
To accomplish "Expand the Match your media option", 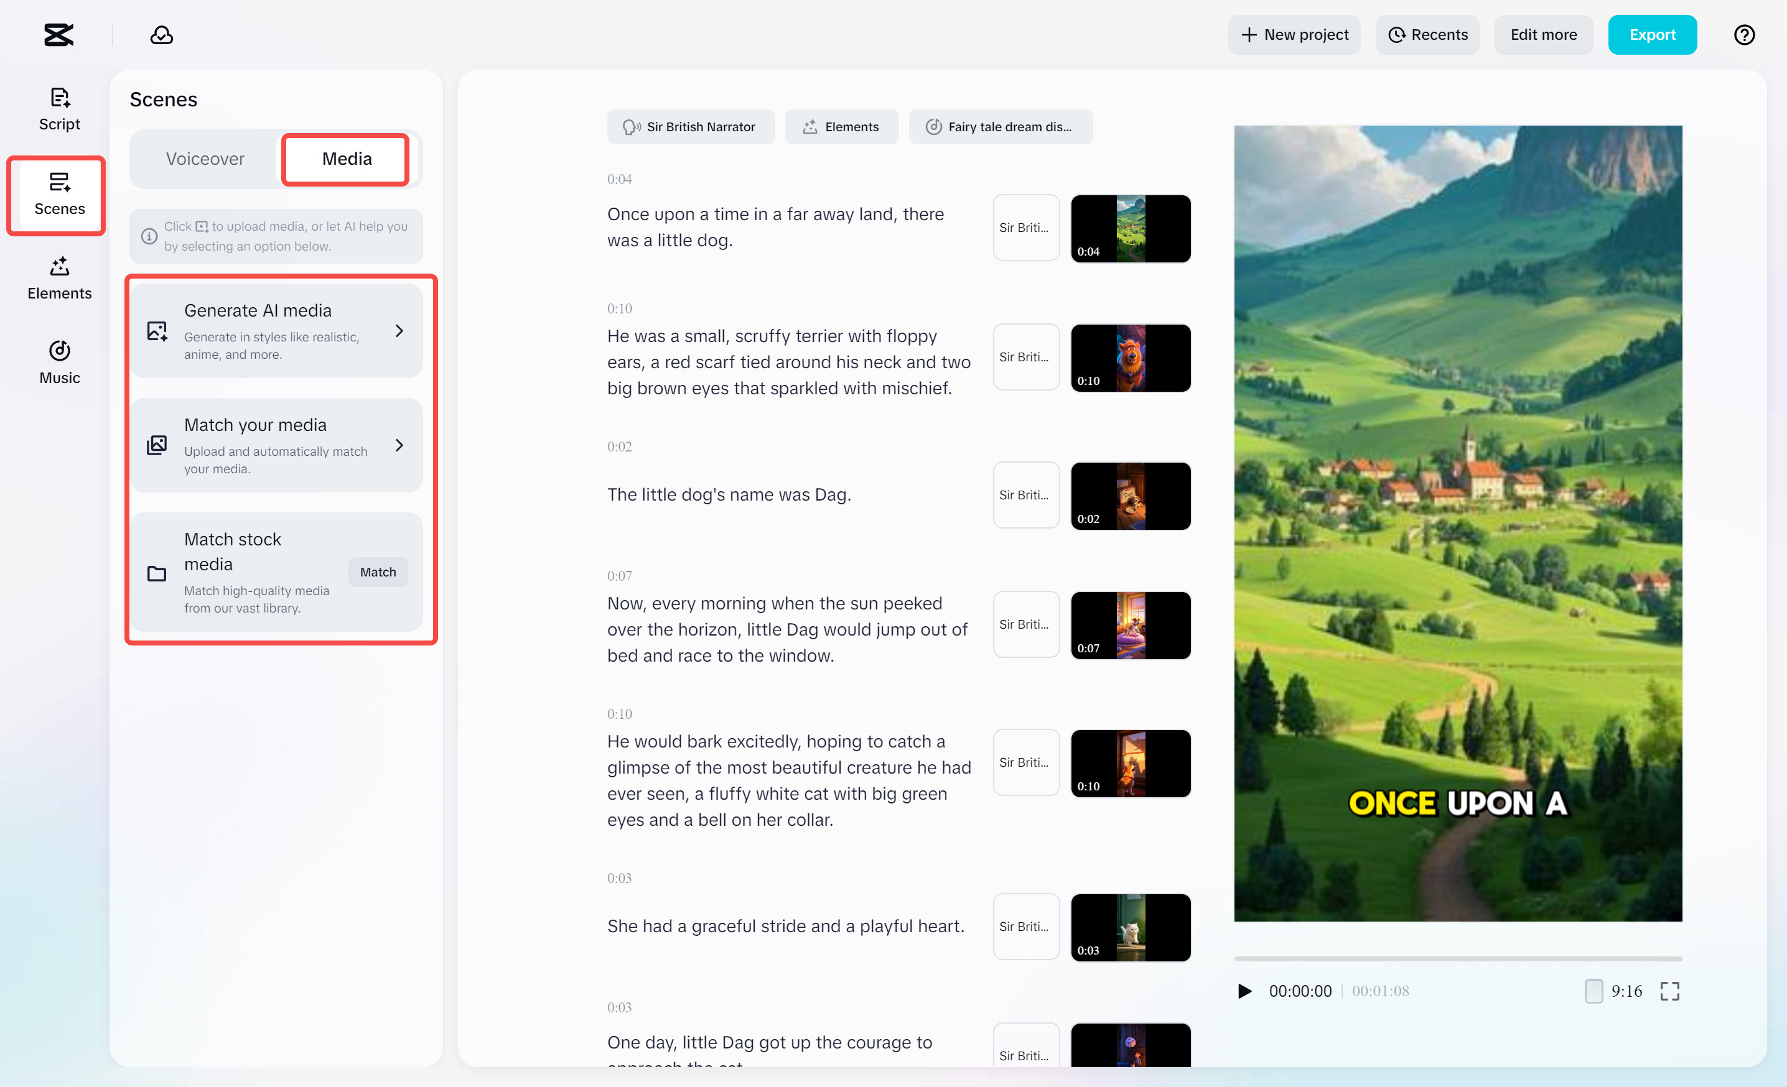I will pyautogui.click(x=277, y=445).
